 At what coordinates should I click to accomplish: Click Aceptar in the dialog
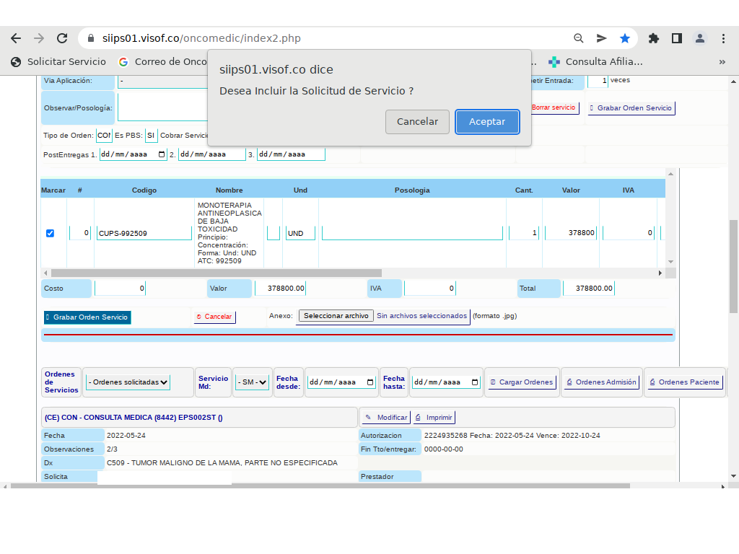pyautogui.click(x=487, y=122)
